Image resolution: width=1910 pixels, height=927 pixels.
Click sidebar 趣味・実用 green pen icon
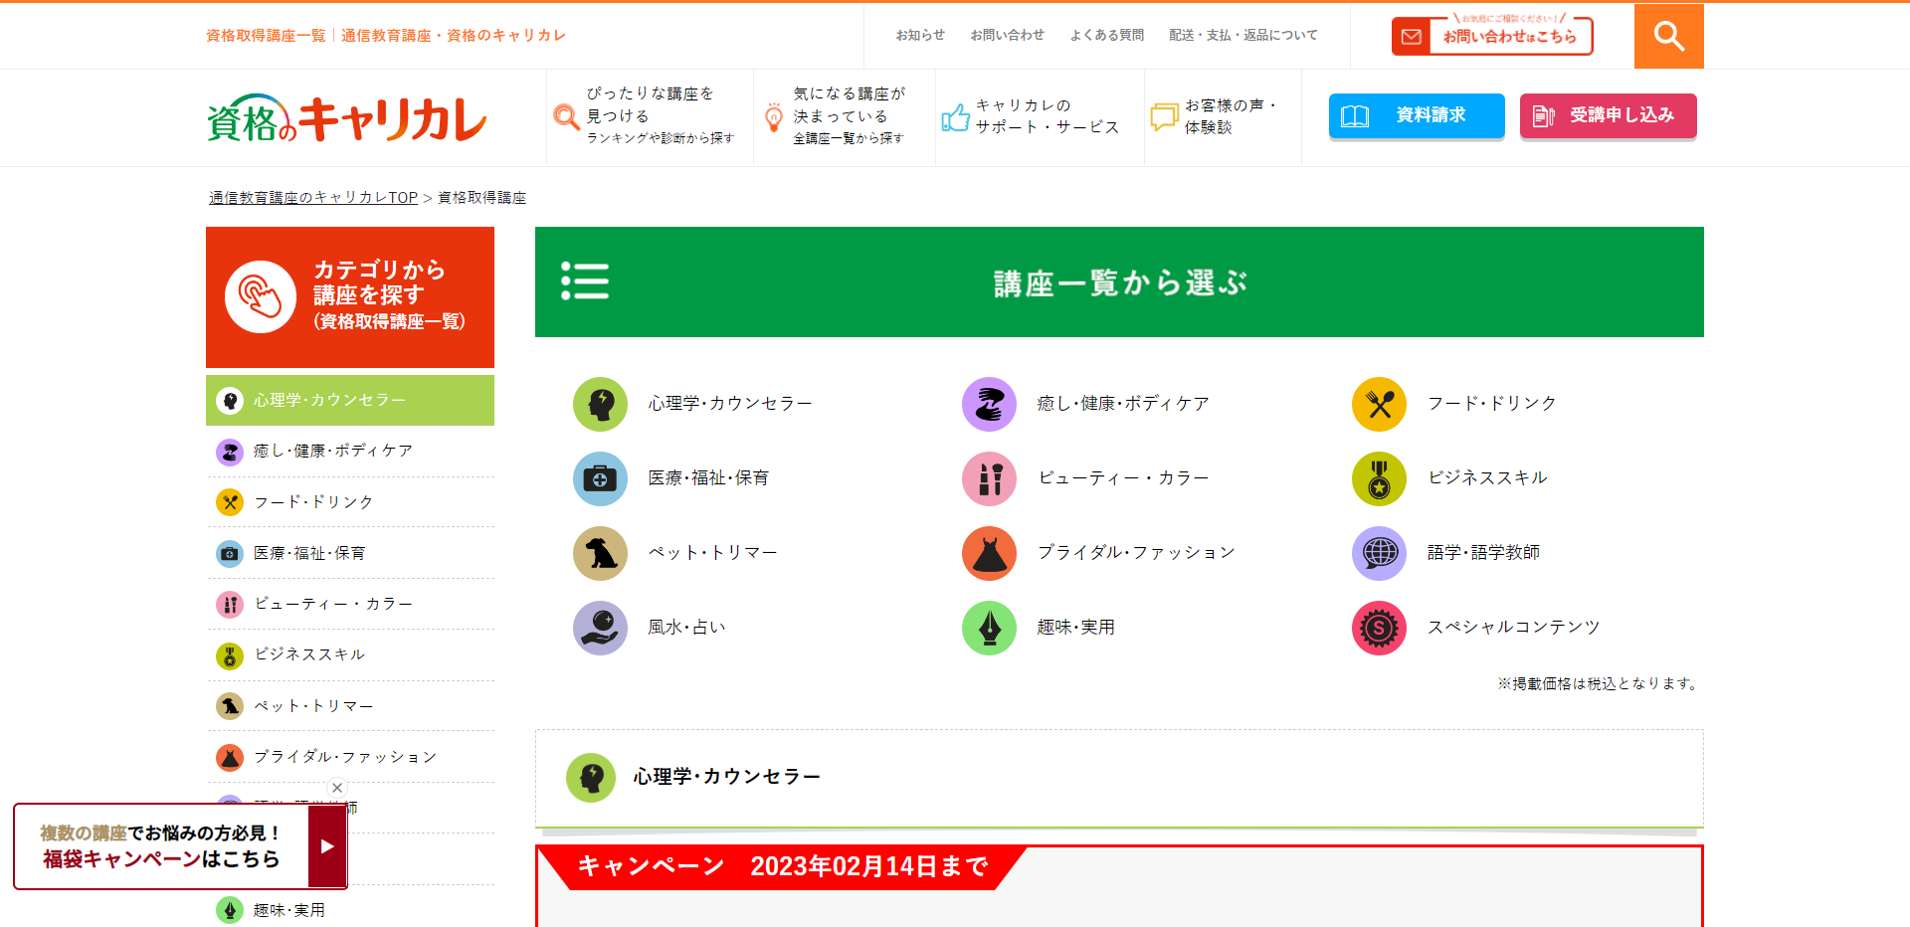click(x=230, y=910)
